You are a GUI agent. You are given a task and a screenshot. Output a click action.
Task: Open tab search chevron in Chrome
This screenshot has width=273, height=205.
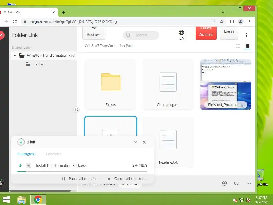[x=223, y=12]
